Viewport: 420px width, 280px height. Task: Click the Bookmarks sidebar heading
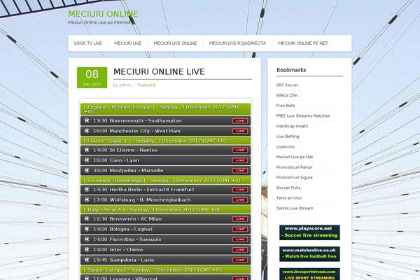tap(291, 70)
